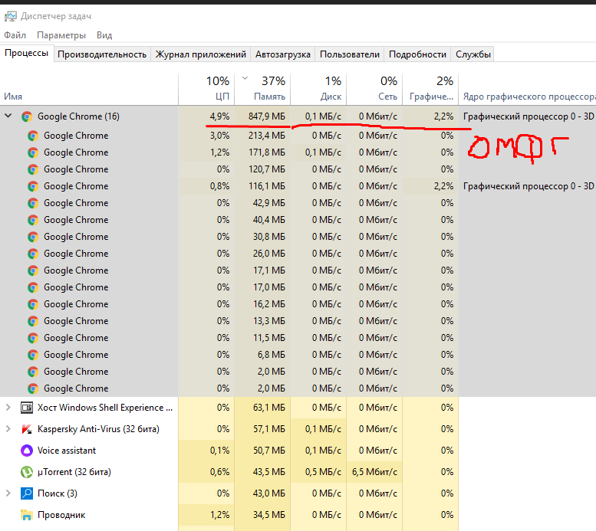Image resolution: width=596 pixels, height=531 pixels.
Task: Click the 847,9 МБ memory value
Action: (x=266, y=116)
